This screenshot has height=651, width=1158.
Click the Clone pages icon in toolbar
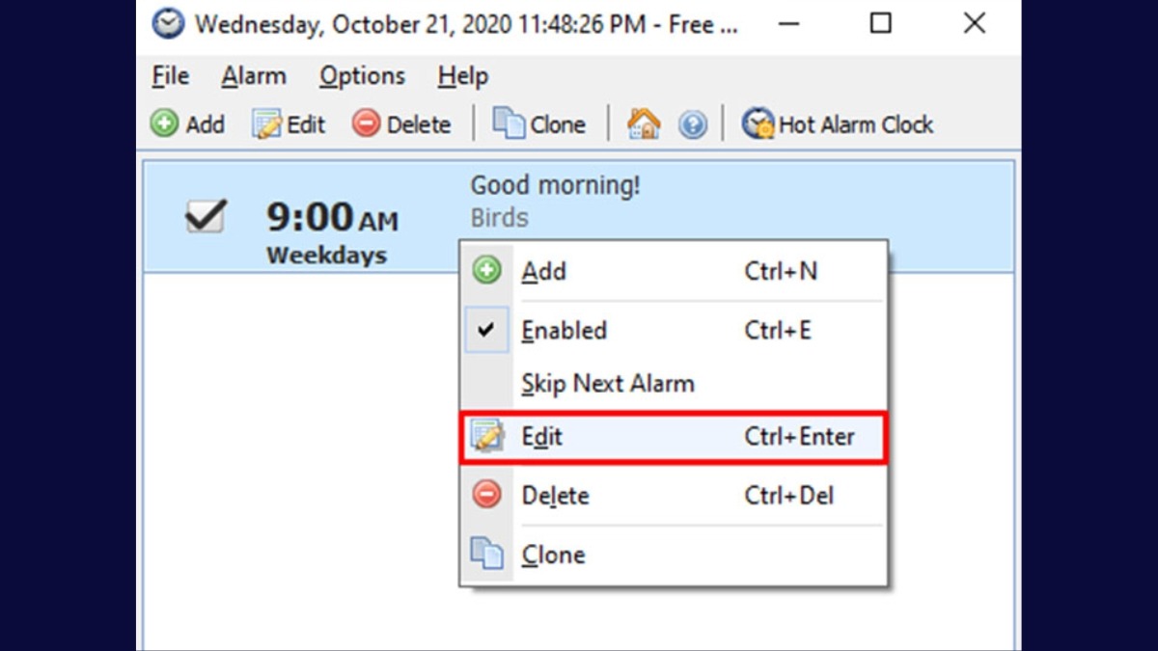tap(509, 123)
